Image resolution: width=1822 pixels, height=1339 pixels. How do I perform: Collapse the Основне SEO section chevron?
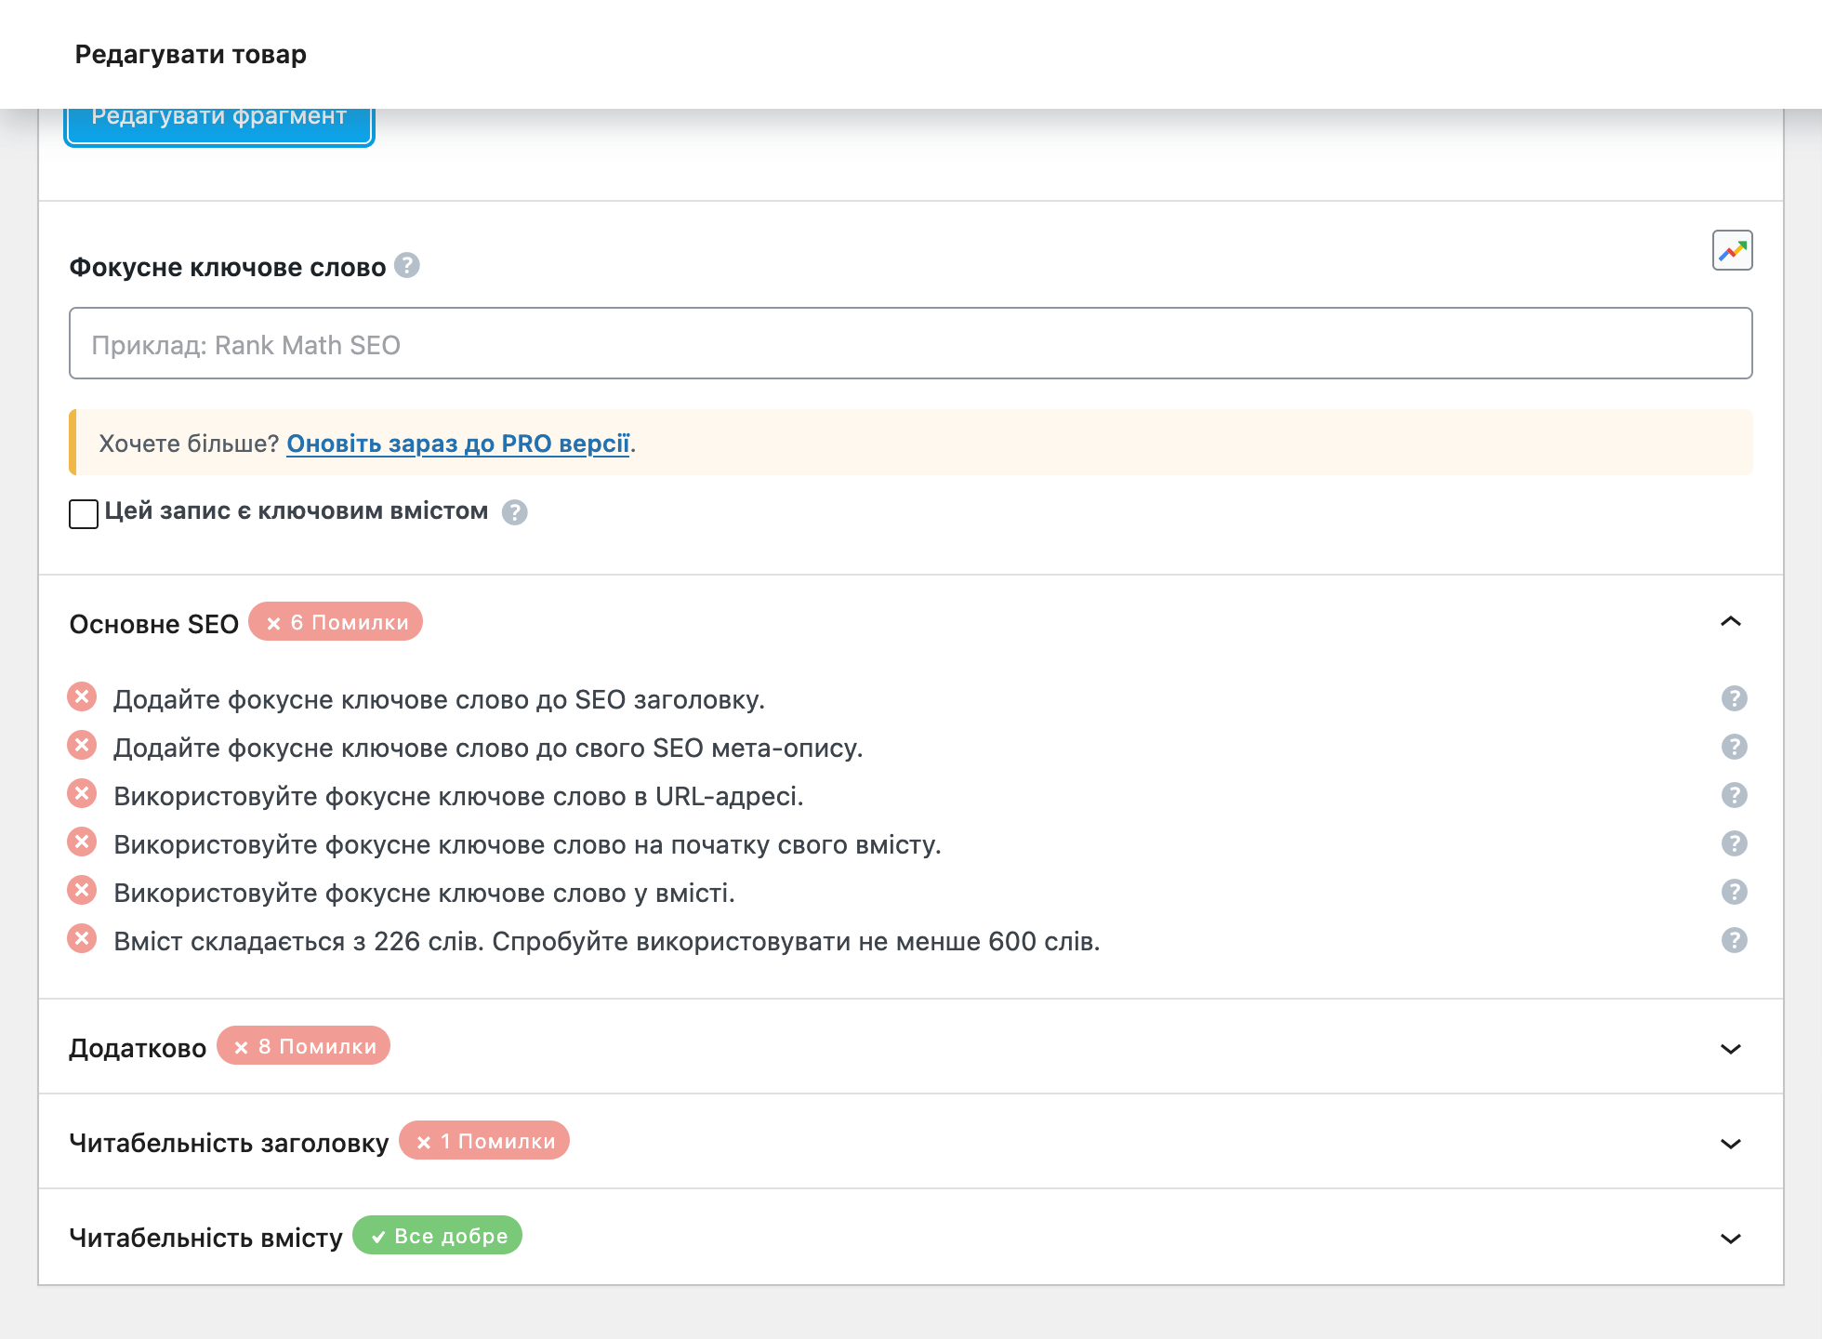[x=1730, y=621]
